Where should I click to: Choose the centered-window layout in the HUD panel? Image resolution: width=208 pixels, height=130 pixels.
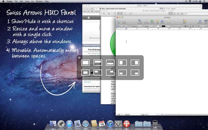85,73
